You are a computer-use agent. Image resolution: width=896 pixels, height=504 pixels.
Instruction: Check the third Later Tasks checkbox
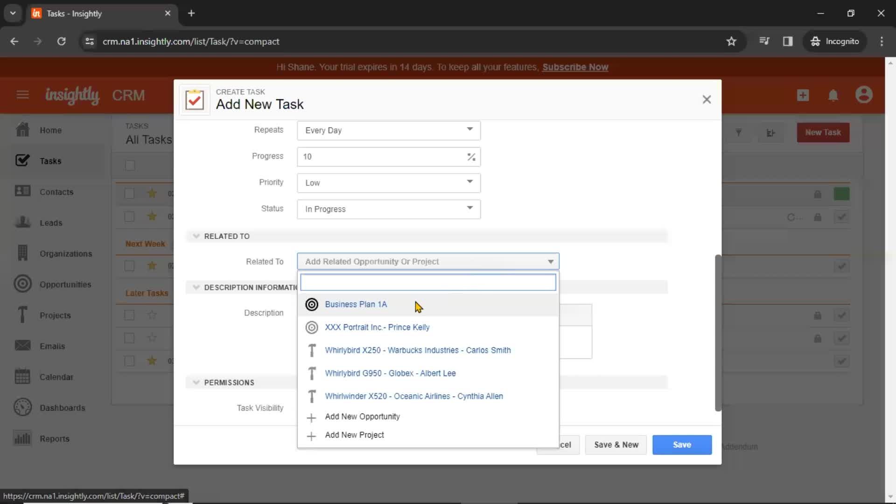(x=129, y=361)
